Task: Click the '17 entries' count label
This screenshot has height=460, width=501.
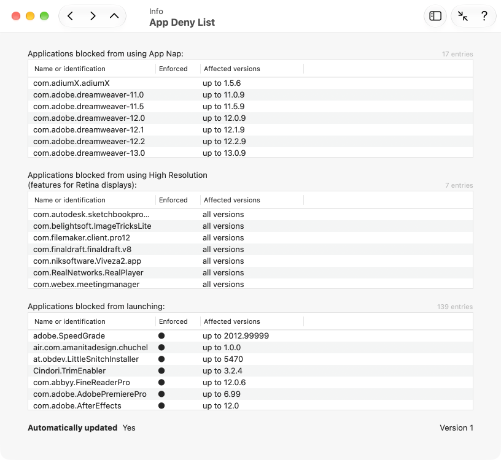Action: coord(457,54)
